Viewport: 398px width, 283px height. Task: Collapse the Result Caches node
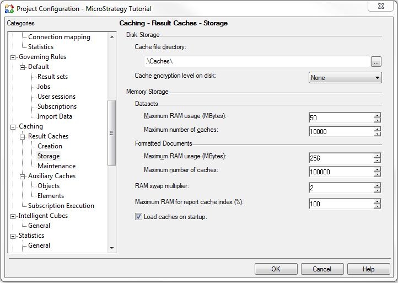point(23,137)
